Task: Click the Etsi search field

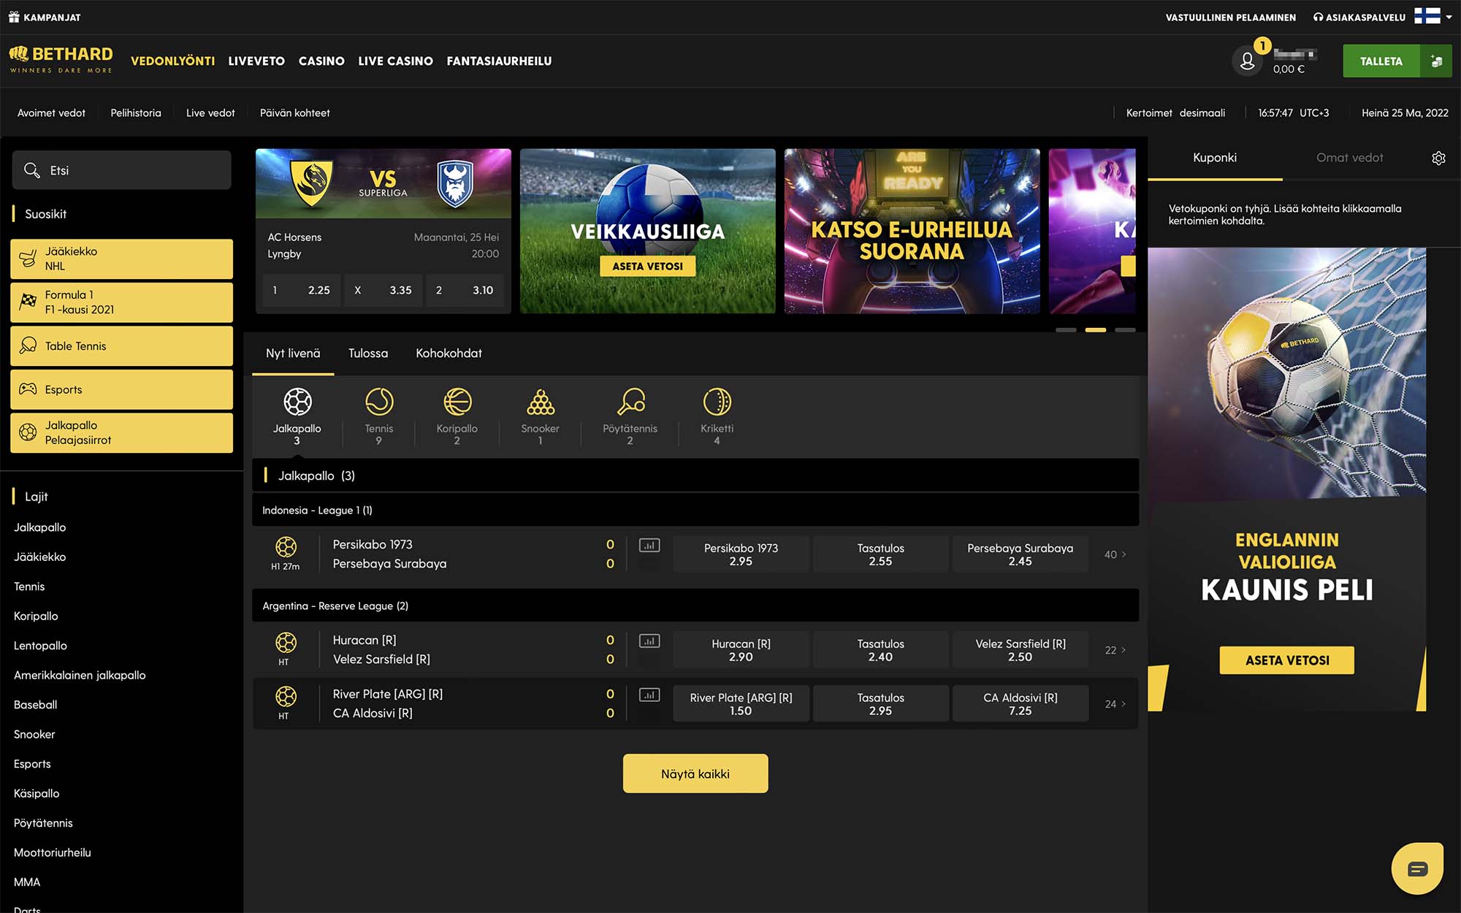Action: coord(122,170)
